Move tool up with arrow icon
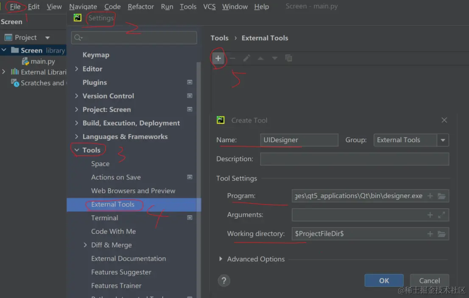 [x=260, y=58]
